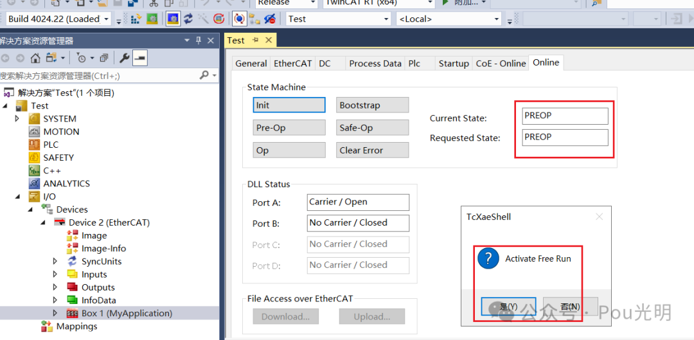
Task: Switch to the General tab
Action: [x=251, y=64]
